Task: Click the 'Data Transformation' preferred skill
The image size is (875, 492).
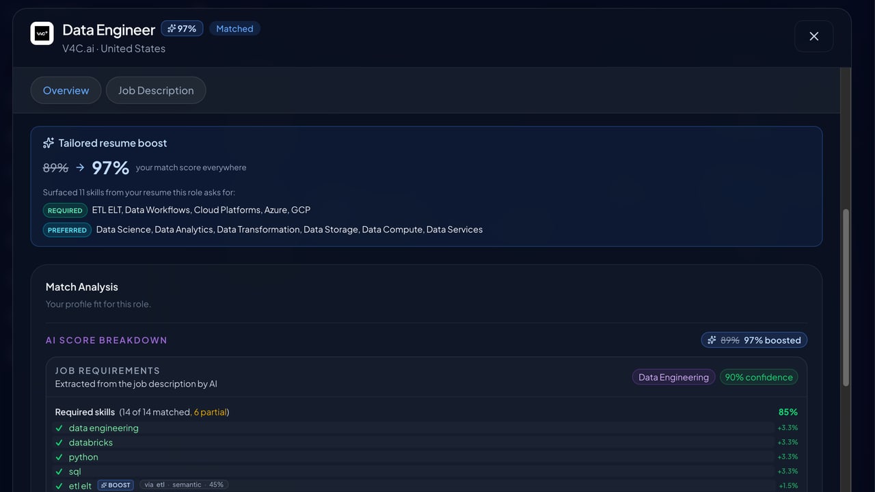Action: (258, 230)
